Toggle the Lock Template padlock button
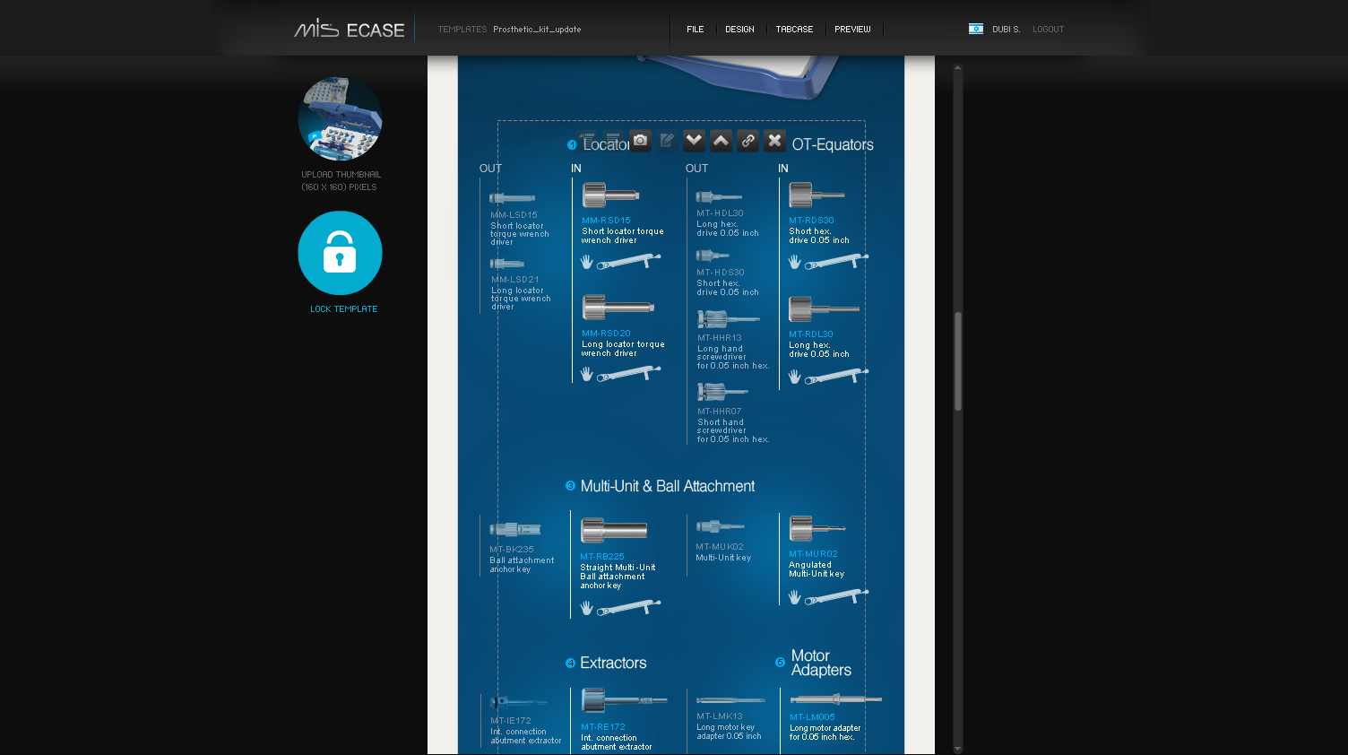1348x755 pixels. (x=340, y=253)
